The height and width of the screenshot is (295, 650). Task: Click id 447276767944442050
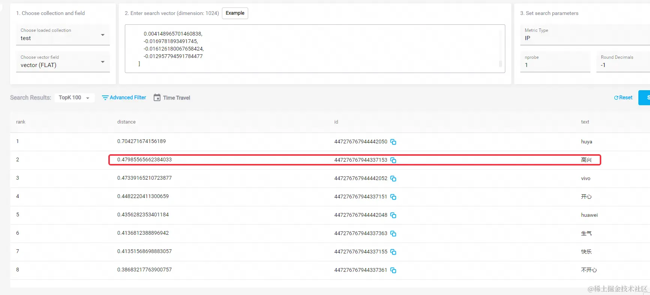click(361, 142)
